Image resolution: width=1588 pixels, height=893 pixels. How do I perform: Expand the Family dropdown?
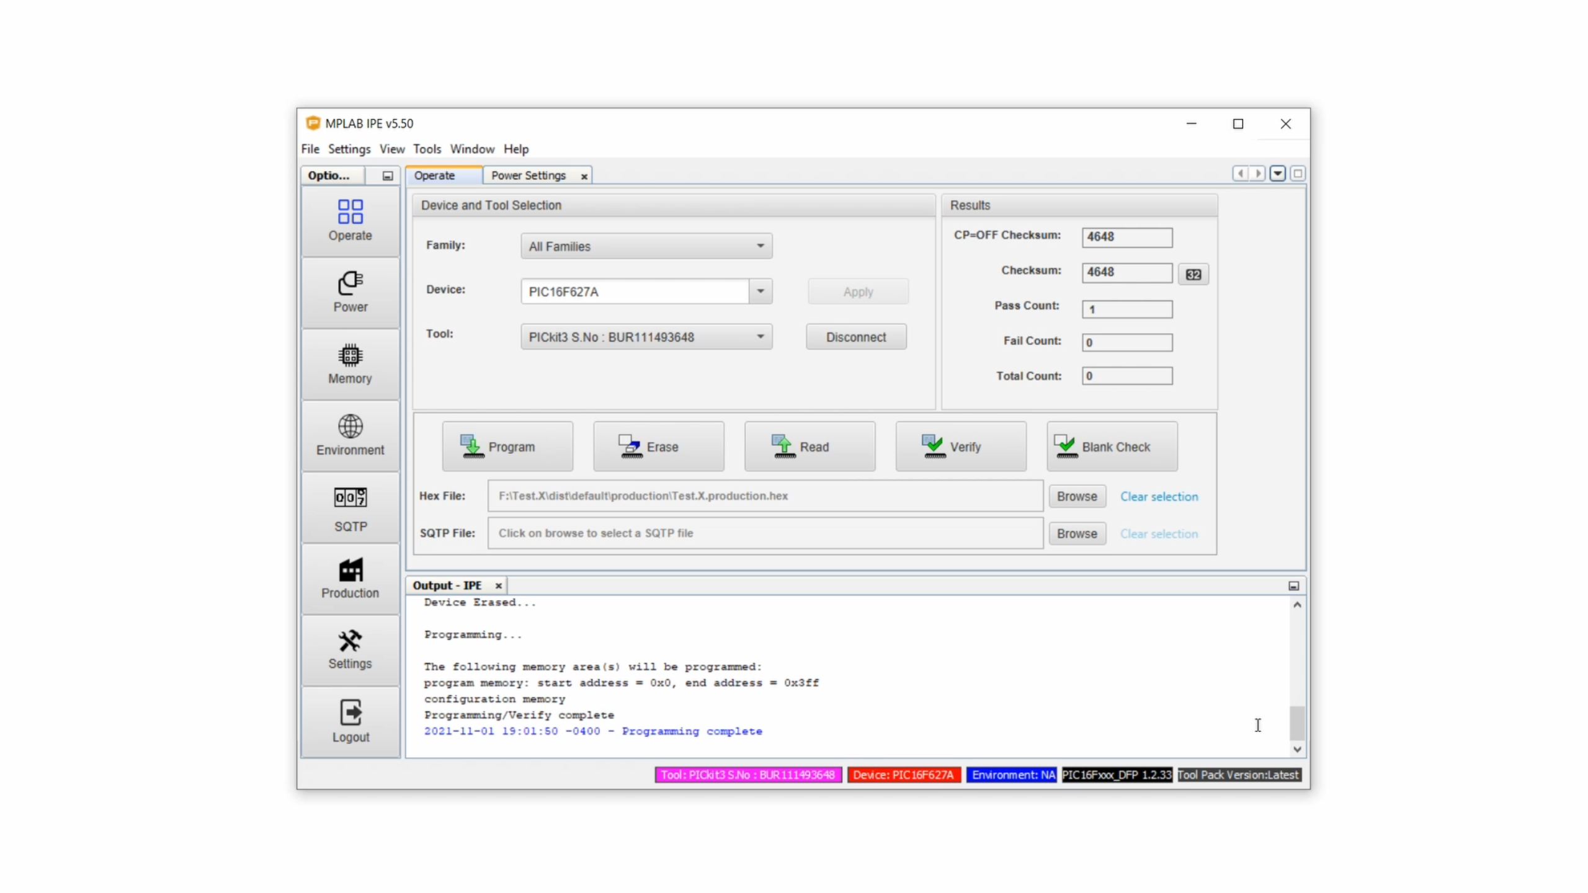[760, 246]
